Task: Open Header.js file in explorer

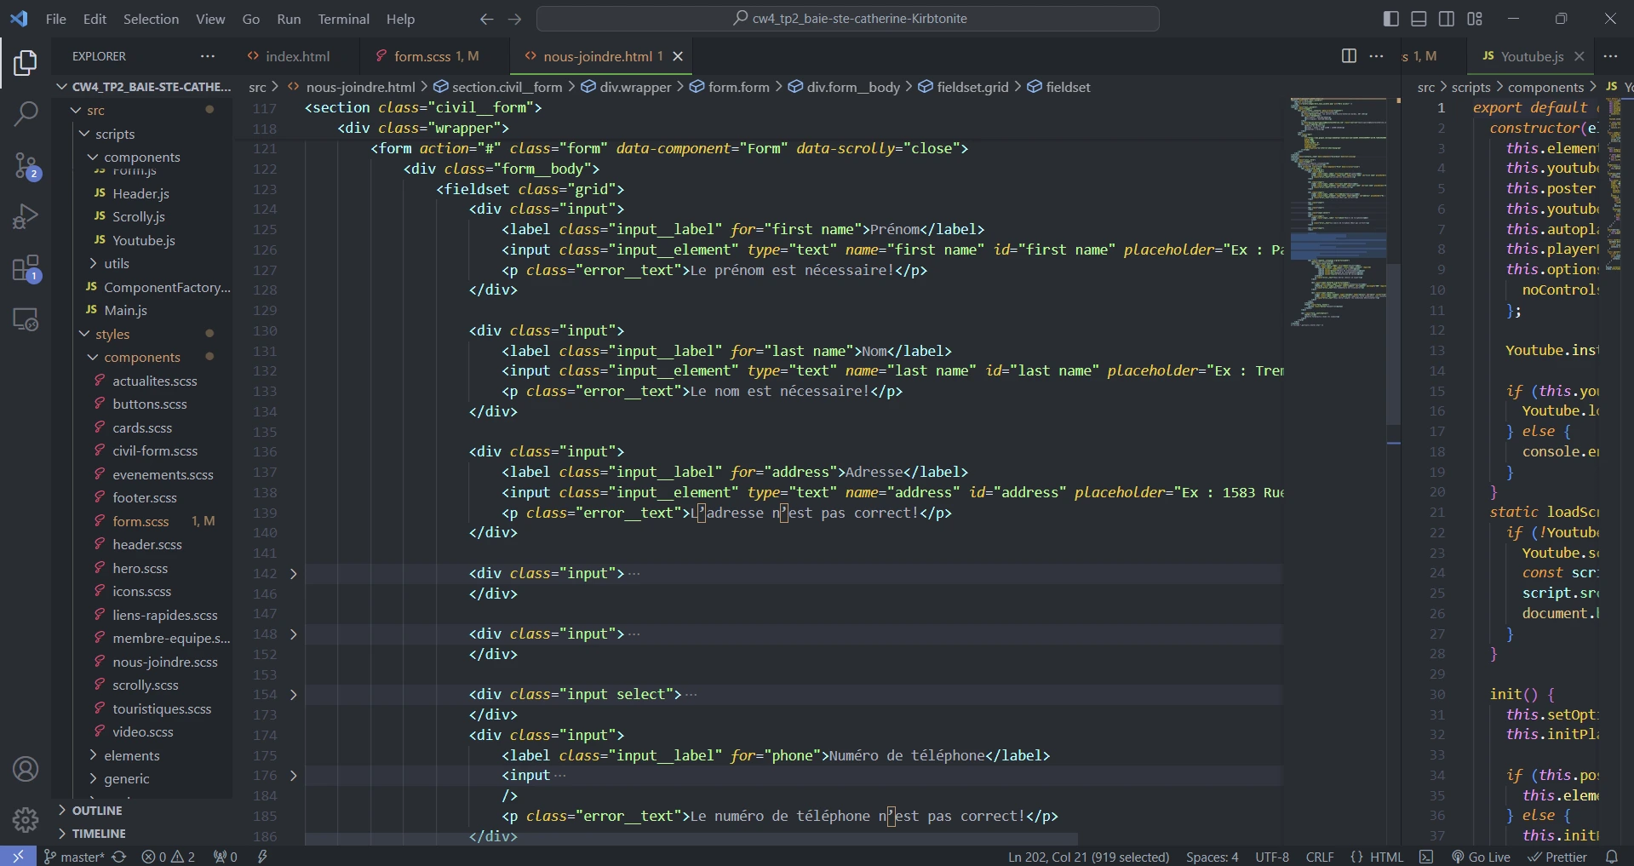Action: (140, 194)
